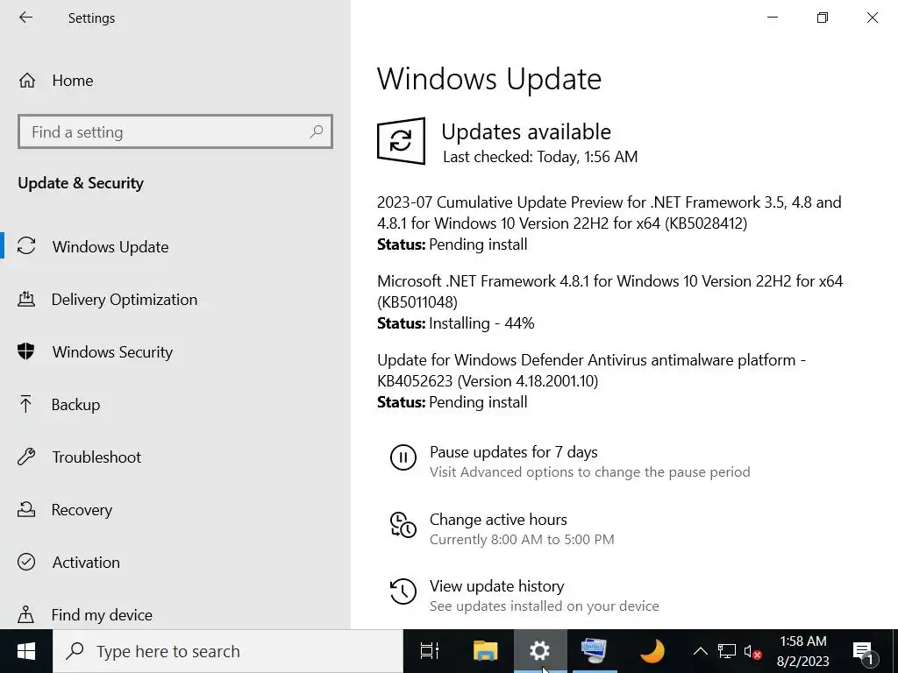Image resolution: width=898 pixels, height=673 pixels.
Task: Click the magnifier icon in Find a setting
Action: [316, 131]
